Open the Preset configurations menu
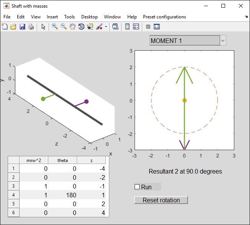This screenshot has width=250, height=225. pos(164,17)
